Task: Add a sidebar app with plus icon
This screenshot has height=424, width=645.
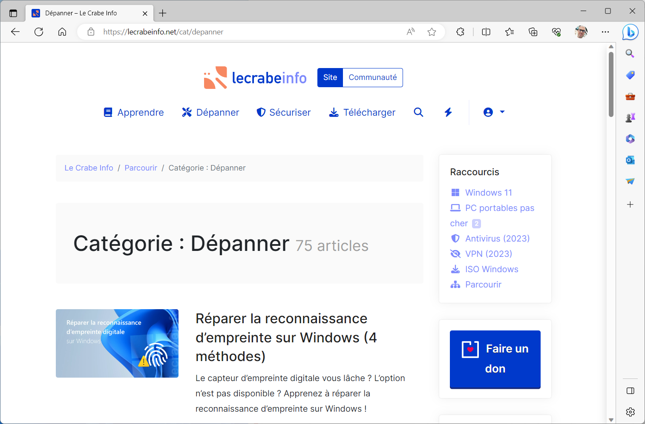Action: (630, 205)
